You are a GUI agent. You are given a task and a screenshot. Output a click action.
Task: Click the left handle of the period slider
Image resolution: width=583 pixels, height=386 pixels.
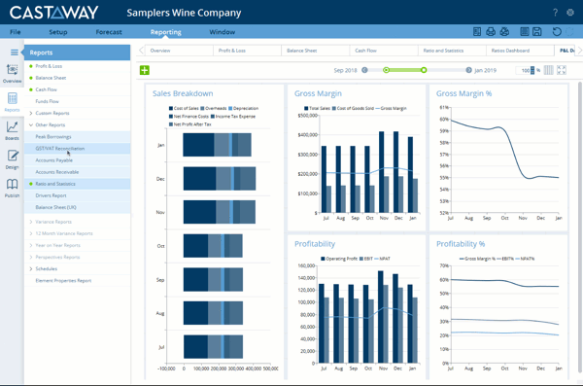(x=387, y=70)
